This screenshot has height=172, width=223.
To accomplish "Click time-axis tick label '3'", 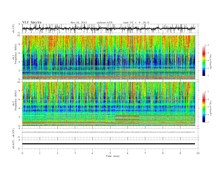I will (75, 153).
